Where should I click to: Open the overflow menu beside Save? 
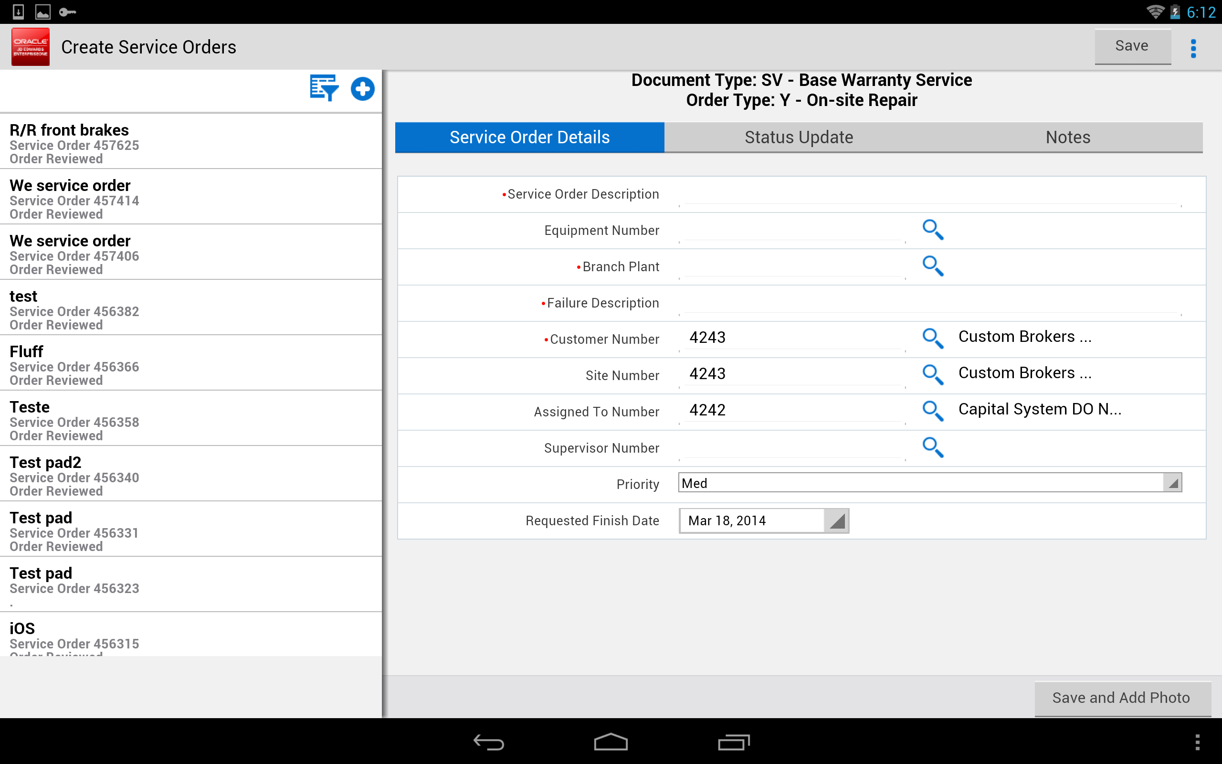pyautogui.click(x=1193, y=48)
